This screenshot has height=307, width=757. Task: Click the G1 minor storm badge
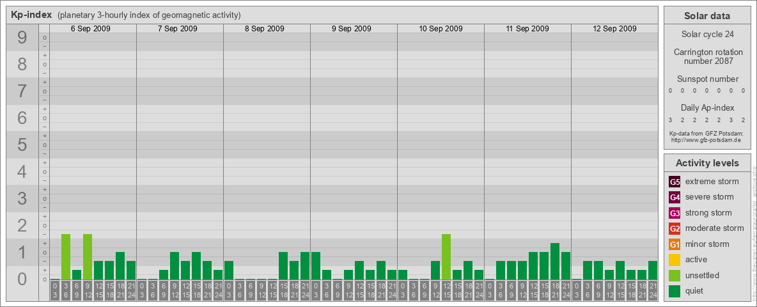[675, 244]
